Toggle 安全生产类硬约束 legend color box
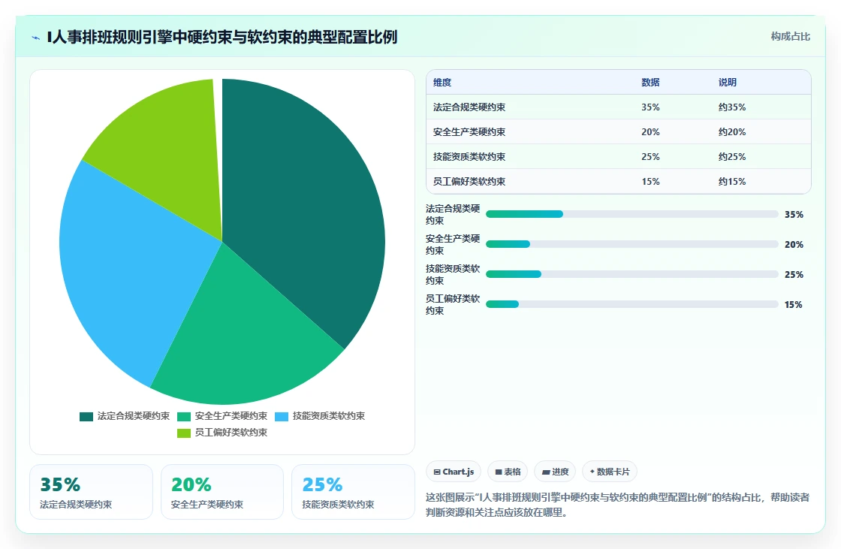841x549 pixels. pyautogui.click(x=184, y=417)
